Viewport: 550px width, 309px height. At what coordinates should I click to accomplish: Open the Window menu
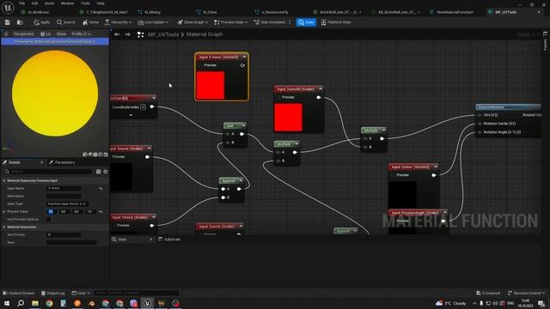point(67,3)
